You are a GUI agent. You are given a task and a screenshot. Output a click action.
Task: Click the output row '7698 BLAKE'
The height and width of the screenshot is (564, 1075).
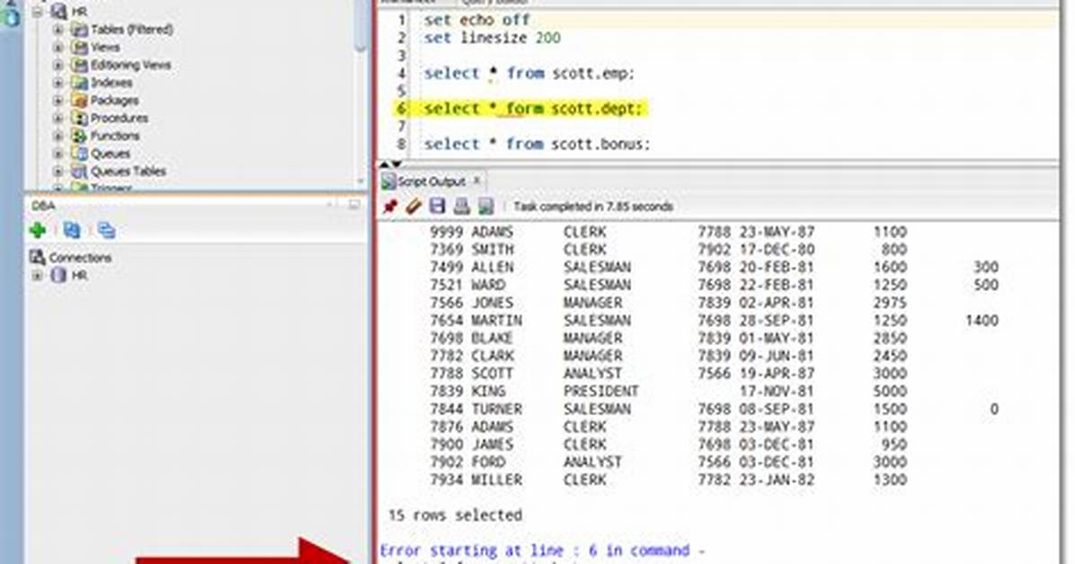point(669,338)
